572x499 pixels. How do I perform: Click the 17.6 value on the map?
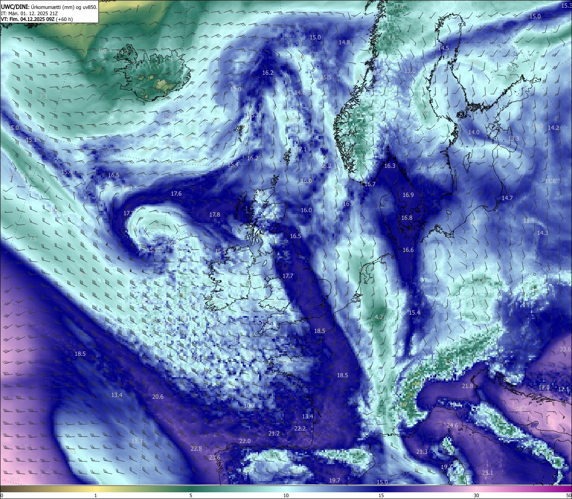[x=176, y=194]
